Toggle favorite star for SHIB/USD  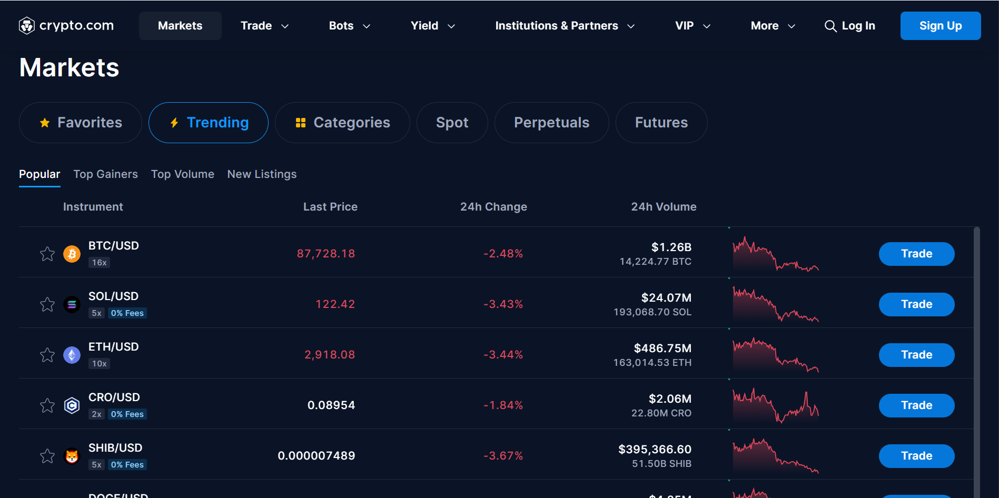[47, 456]
